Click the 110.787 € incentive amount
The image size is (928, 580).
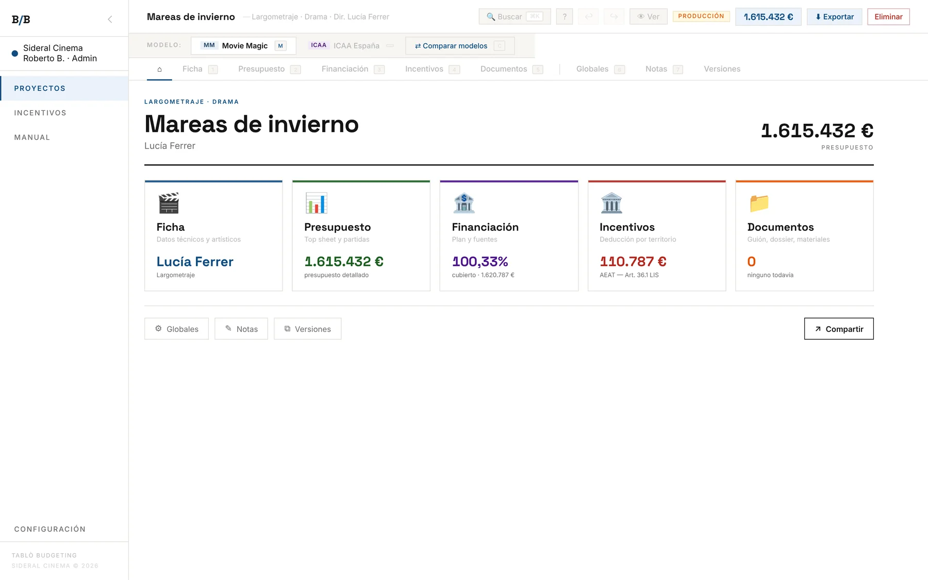(633, 262)
